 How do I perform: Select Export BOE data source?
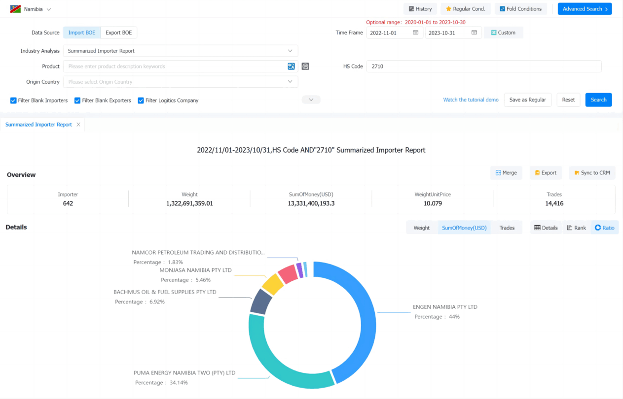pos(119,33)
